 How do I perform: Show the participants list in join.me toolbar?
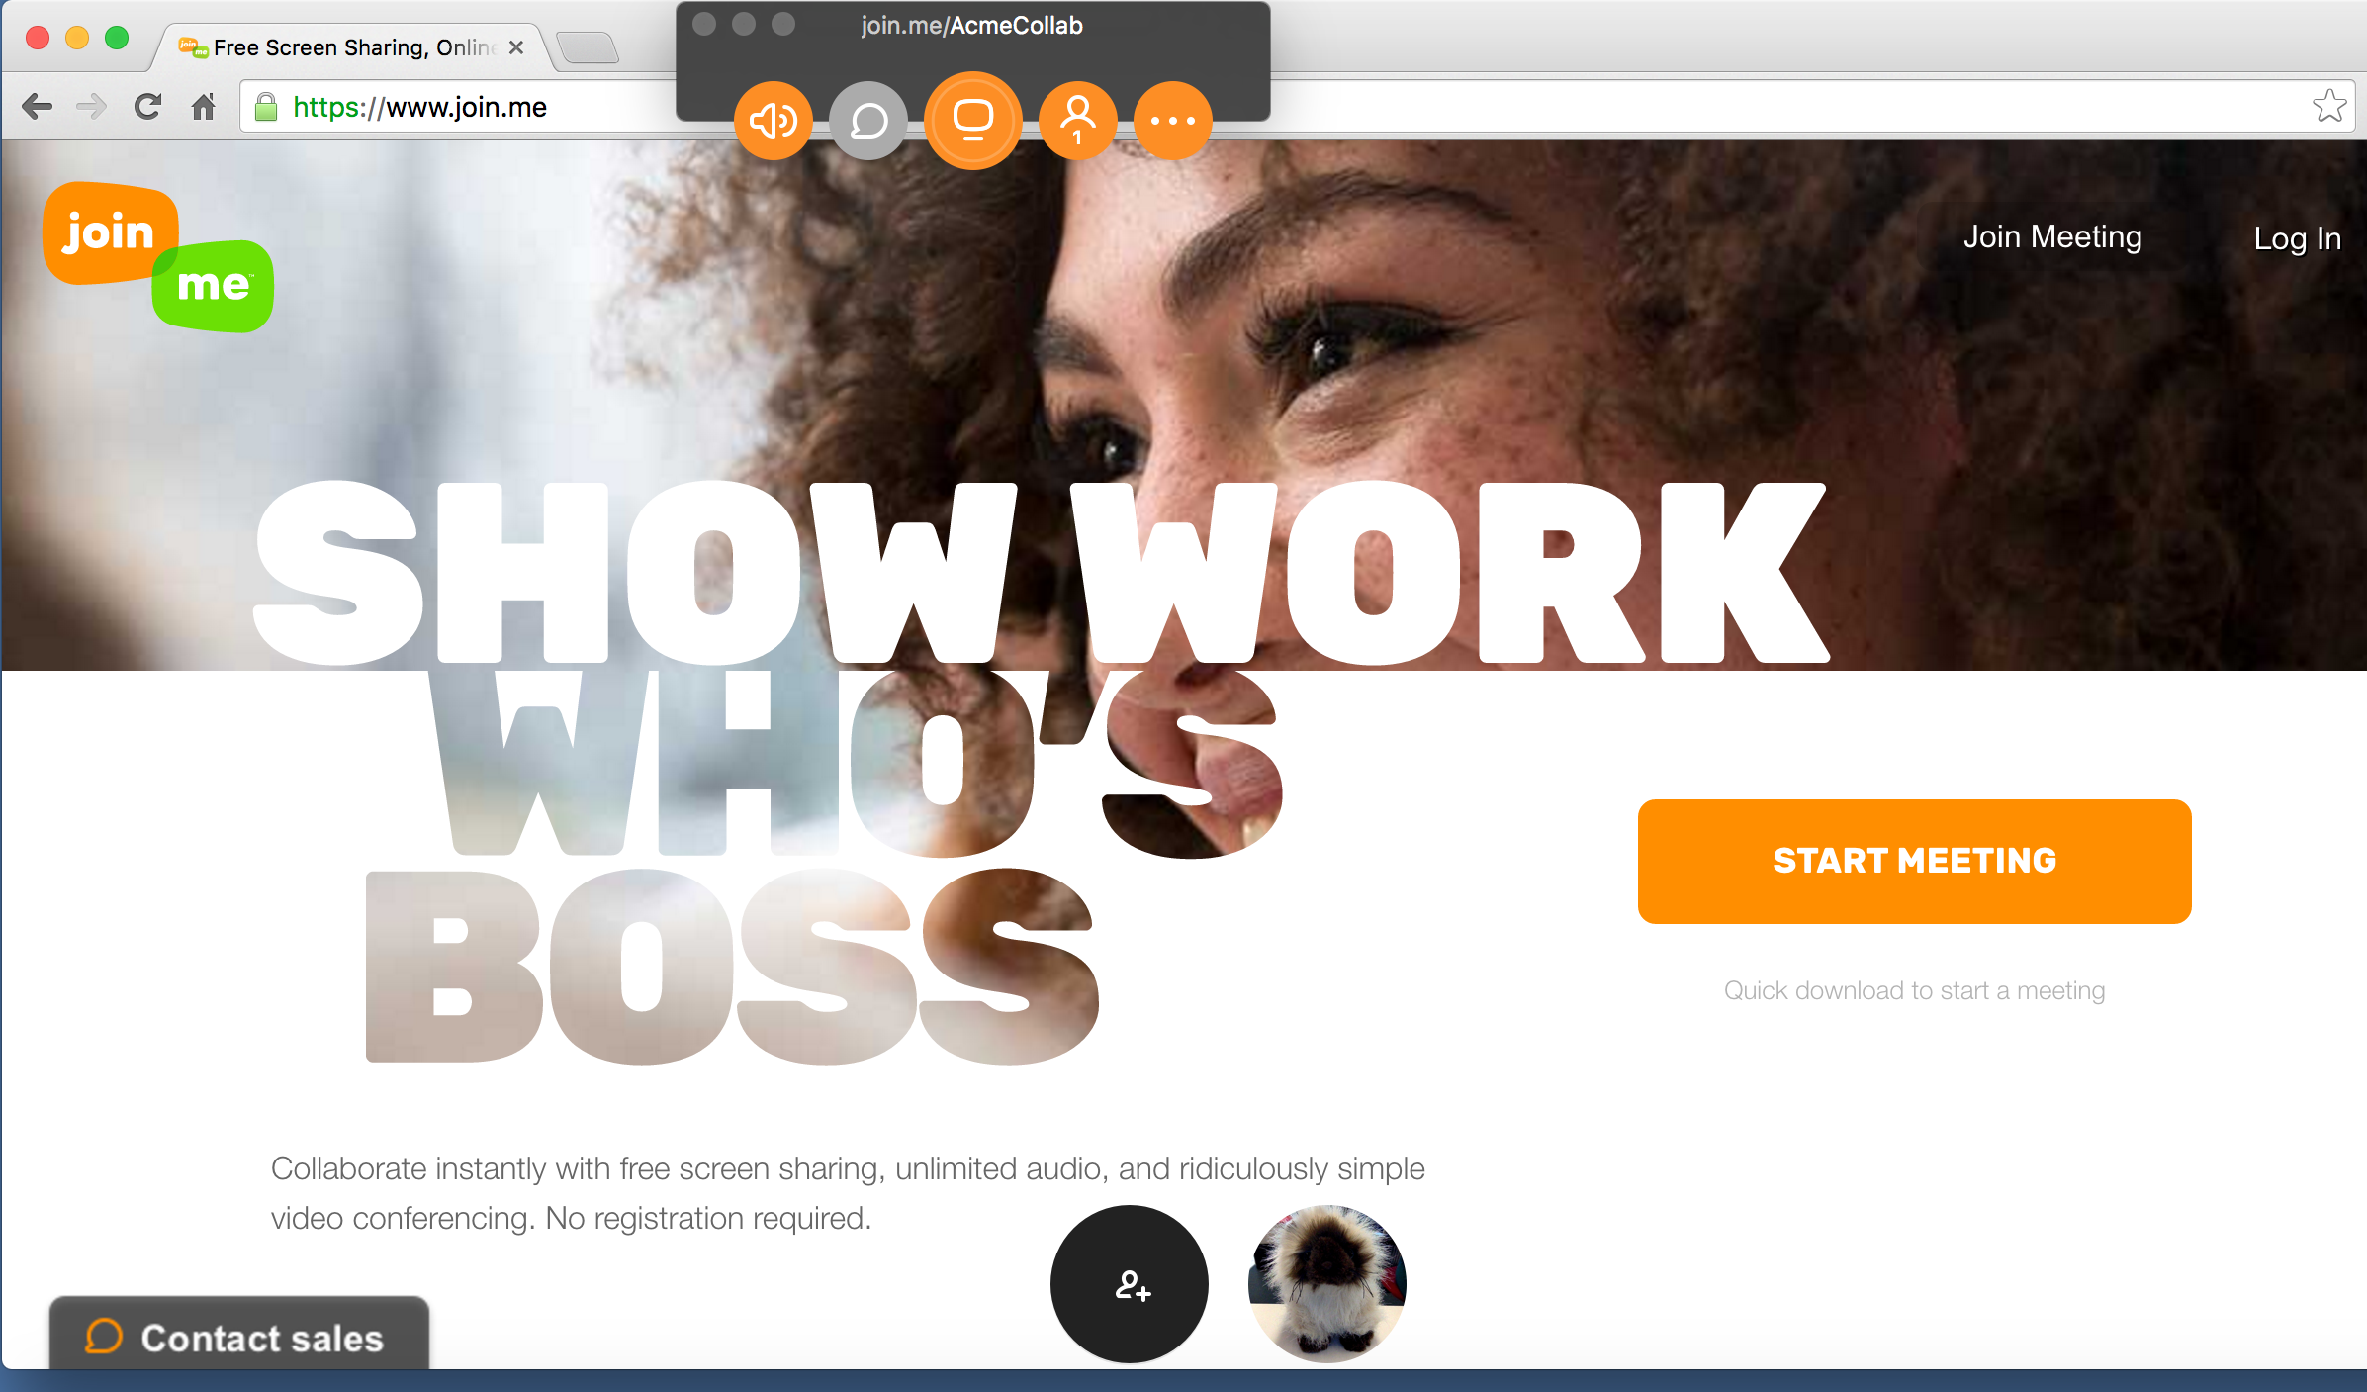coord(1078,121)
